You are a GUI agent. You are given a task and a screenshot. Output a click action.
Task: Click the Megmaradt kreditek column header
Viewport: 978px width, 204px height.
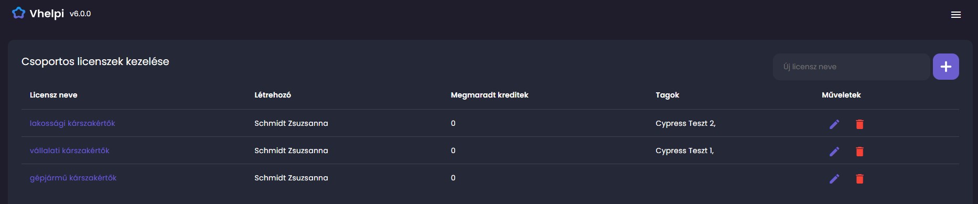[489, 95]
